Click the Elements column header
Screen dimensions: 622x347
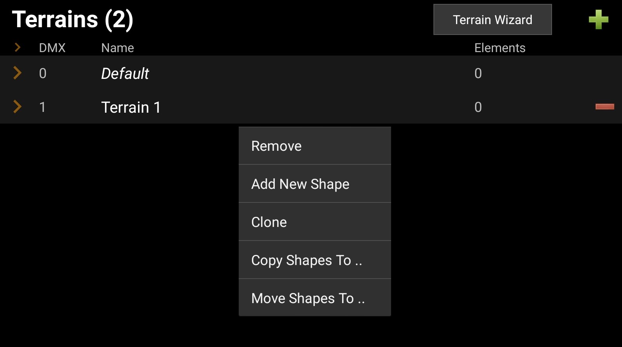pos(500,47)
